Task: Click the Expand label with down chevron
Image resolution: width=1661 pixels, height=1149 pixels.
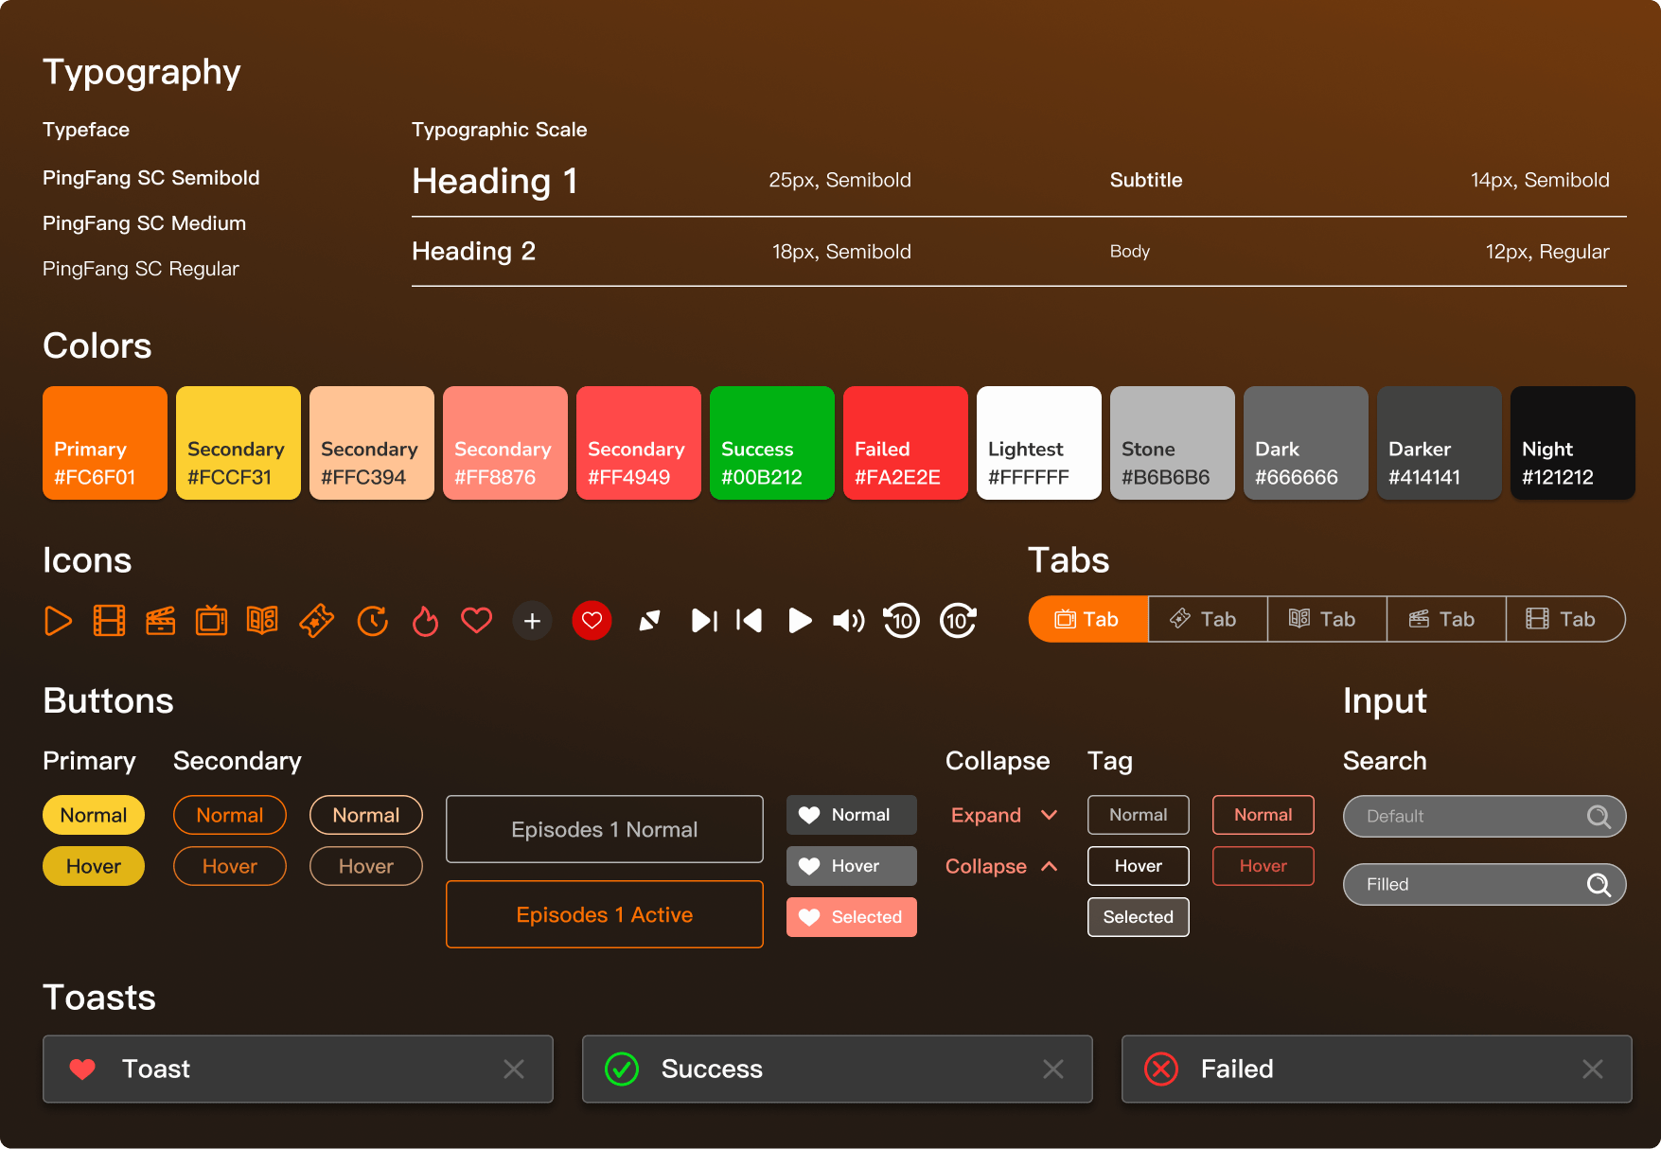Action: click(1004, 815)
